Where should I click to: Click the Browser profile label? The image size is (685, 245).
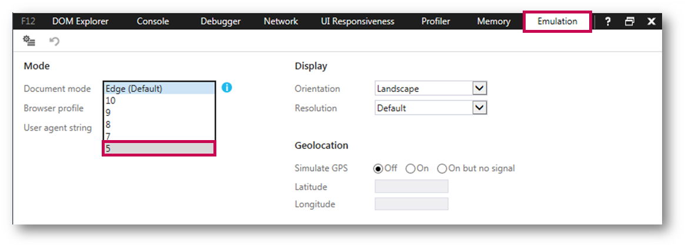point(54,108)
